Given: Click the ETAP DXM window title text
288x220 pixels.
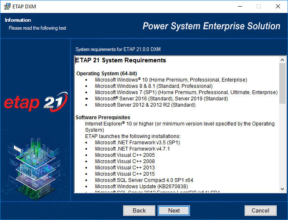Looking at the screenshot, I should pos(24,6).
